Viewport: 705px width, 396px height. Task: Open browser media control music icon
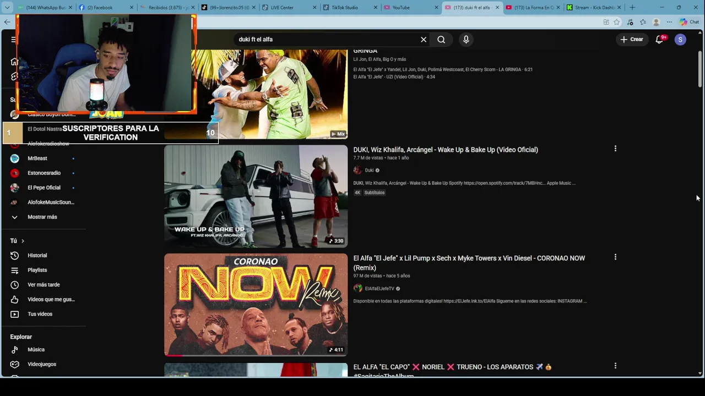630,22
